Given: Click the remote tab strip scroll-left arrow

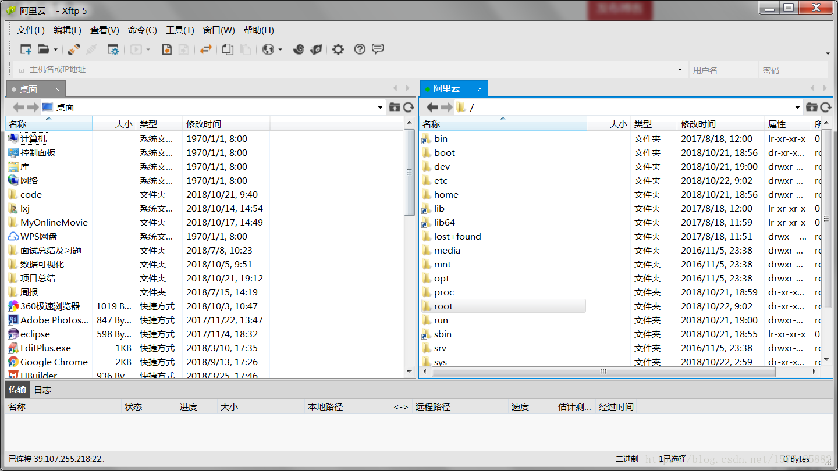Looking at the screenshot, I should pos(813,88).
